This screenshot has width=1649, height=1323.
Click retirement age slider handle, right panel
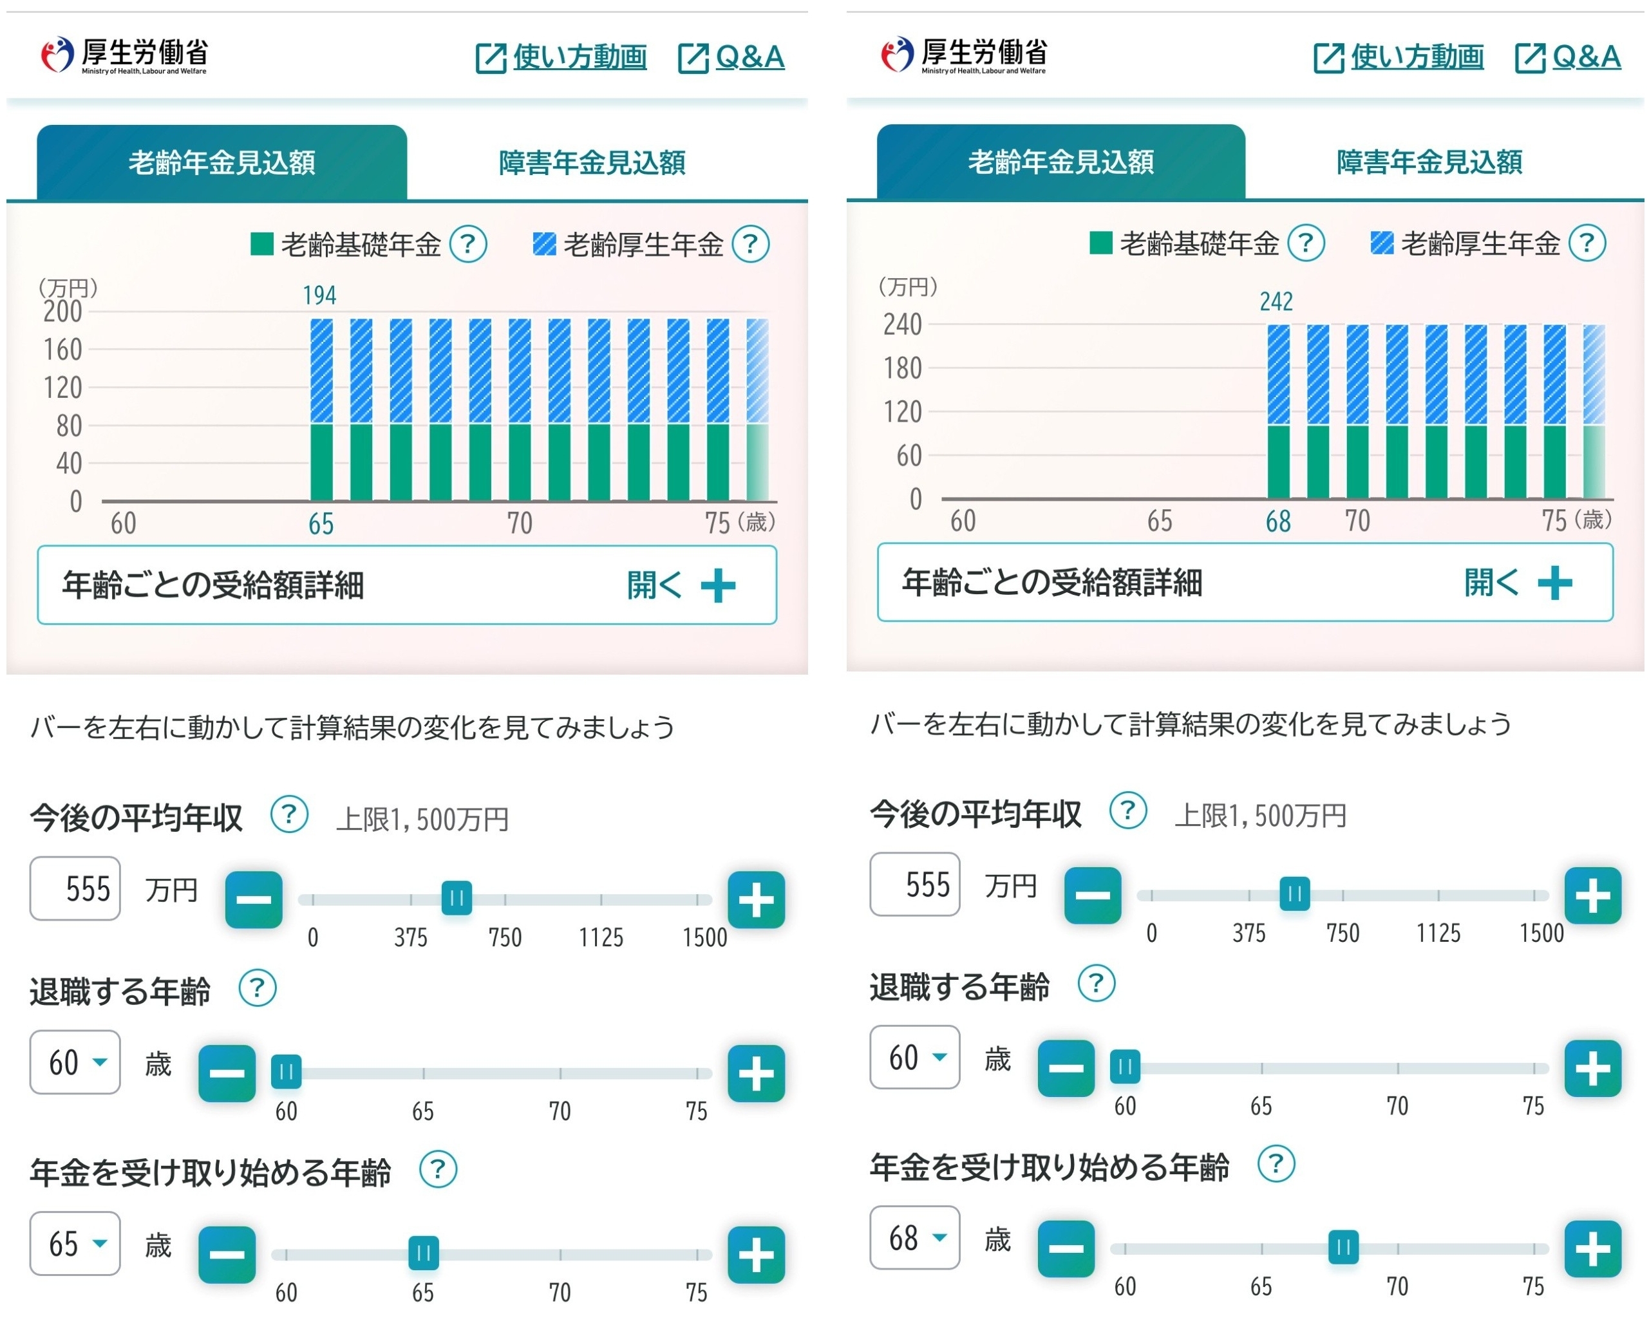1125,1067
